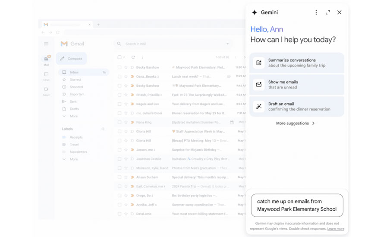371x237 pixels.
Task: Click the Gmail logo
Action: click(72, 44)
